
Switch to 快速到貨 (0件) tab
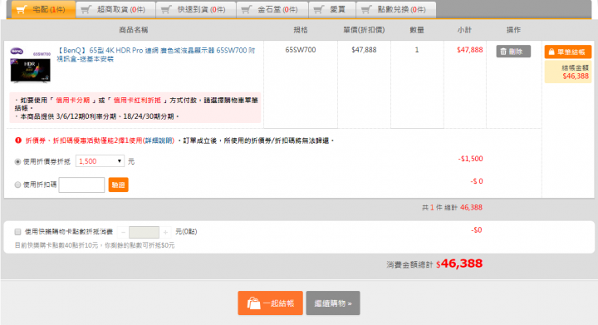[x=196, y=9]
